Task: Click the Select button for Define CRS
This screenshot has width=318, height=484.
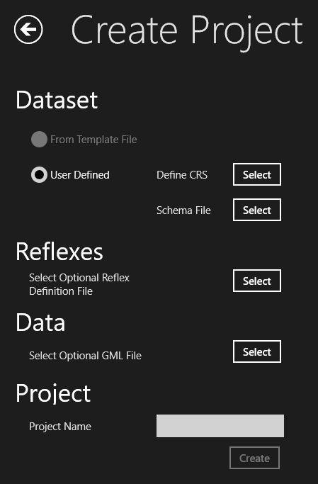Action: tap(257, 174)
